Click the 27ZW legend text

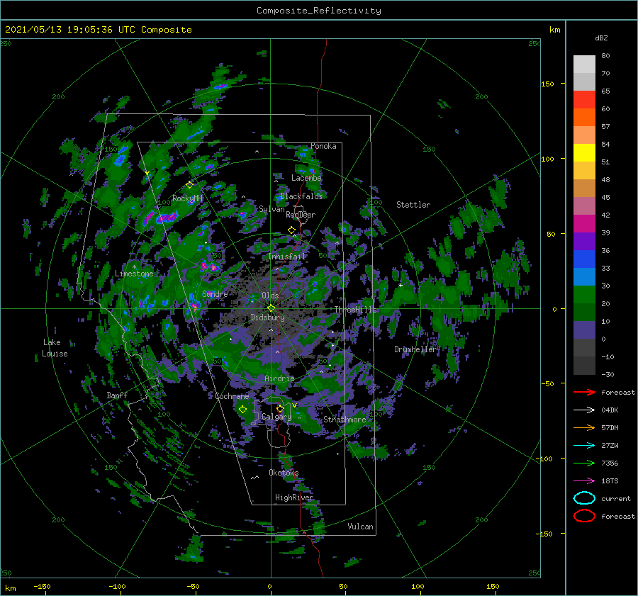(x=610, y=446)
